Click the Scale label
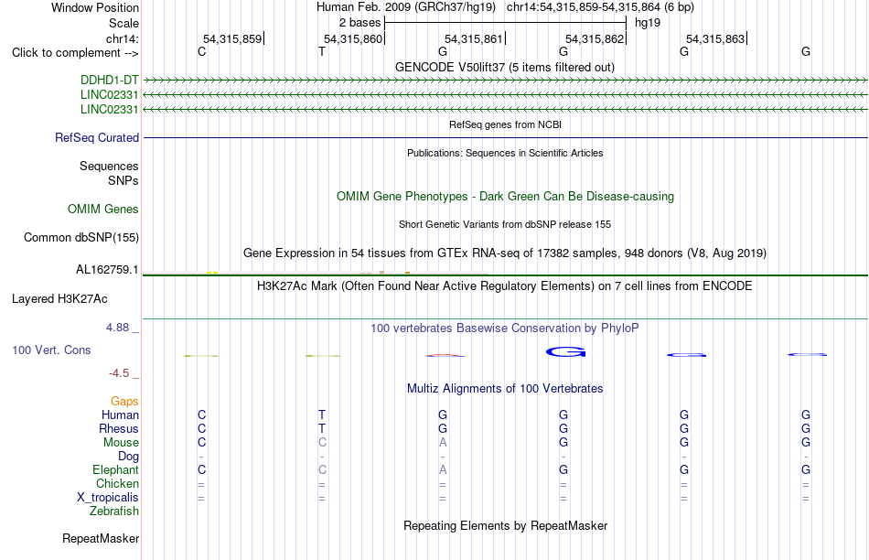Image resolution: width=869 pixels, height=560 pixels. click(123, 23)
